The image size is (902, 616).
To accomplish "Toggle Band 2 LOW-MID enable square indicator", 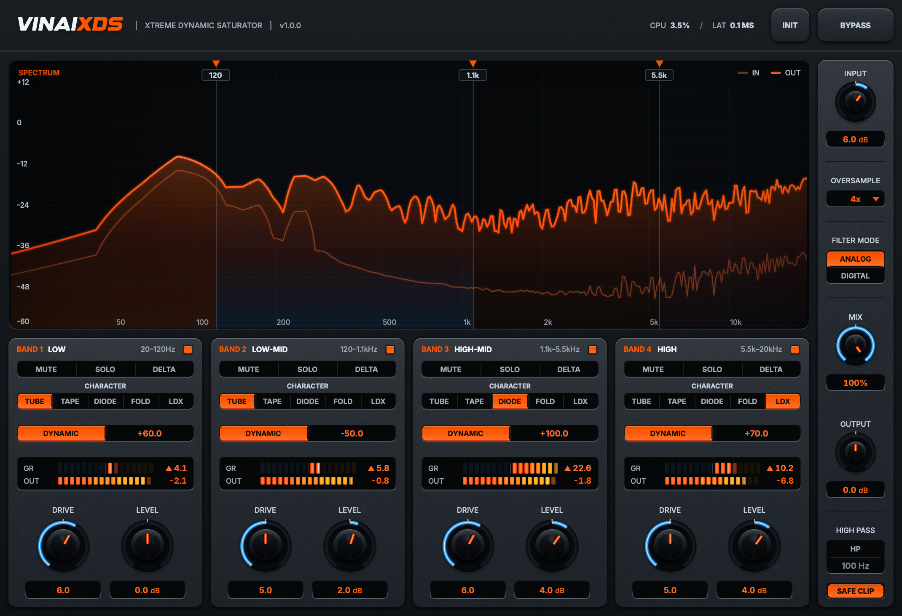I will coord(390,349).
